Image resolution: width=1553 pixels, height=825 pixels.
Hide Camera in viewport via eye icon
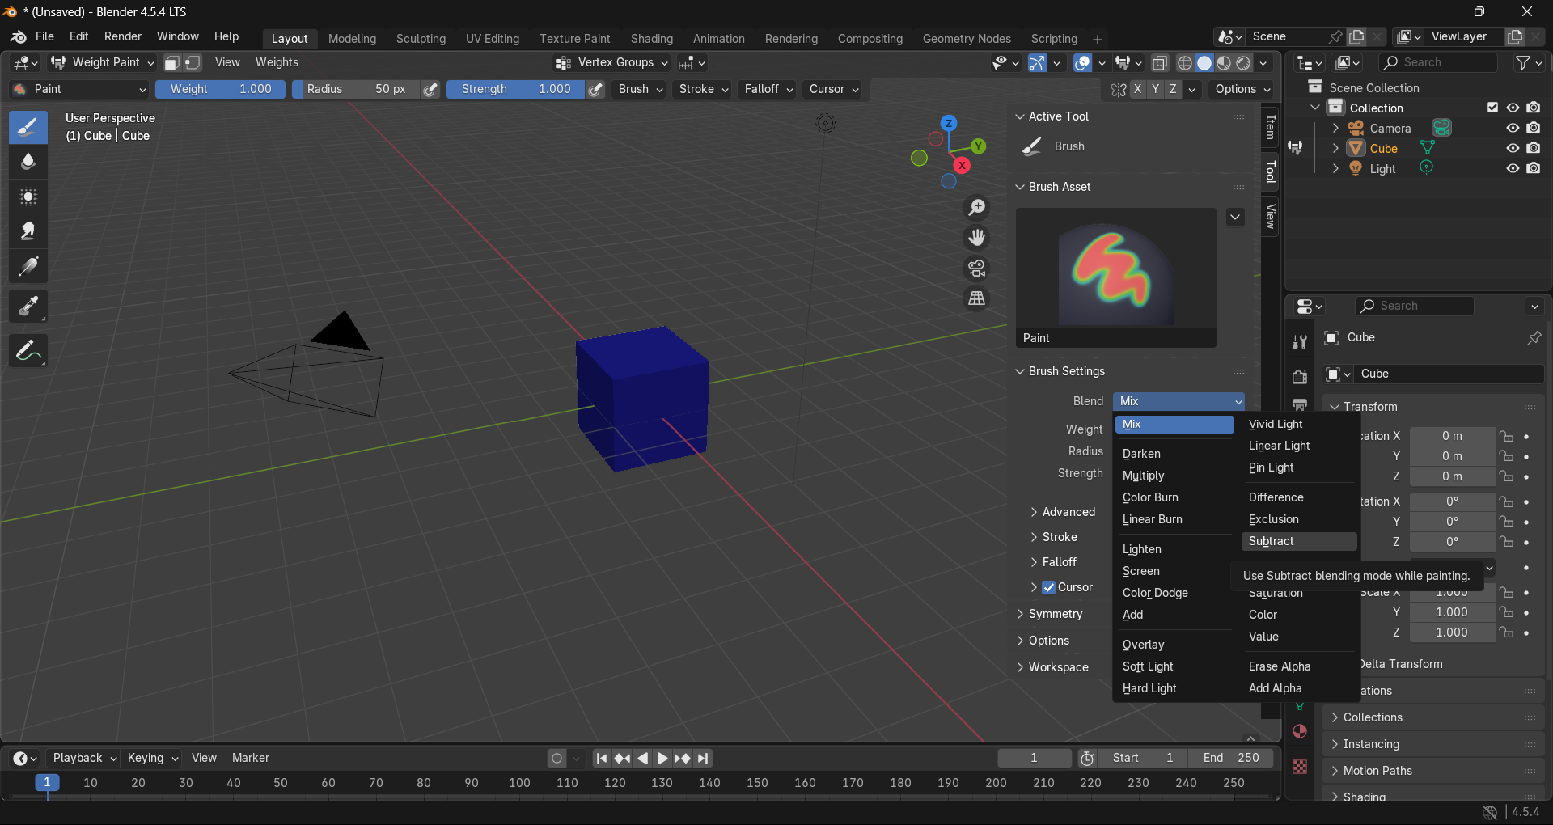point(1513,128)
